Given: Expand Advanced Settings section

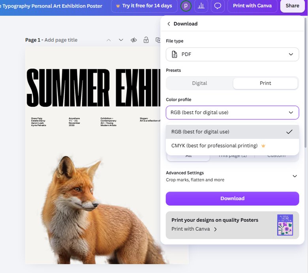Looking at the screenshot, I should pos(232,176).
